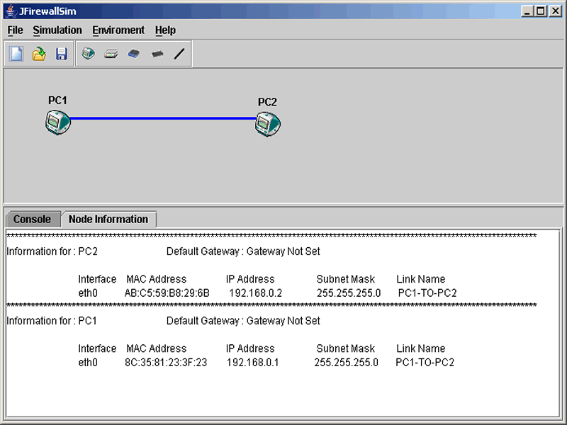Select the PC2 node on the canvas
567x425 pixels.
(268, 124)
